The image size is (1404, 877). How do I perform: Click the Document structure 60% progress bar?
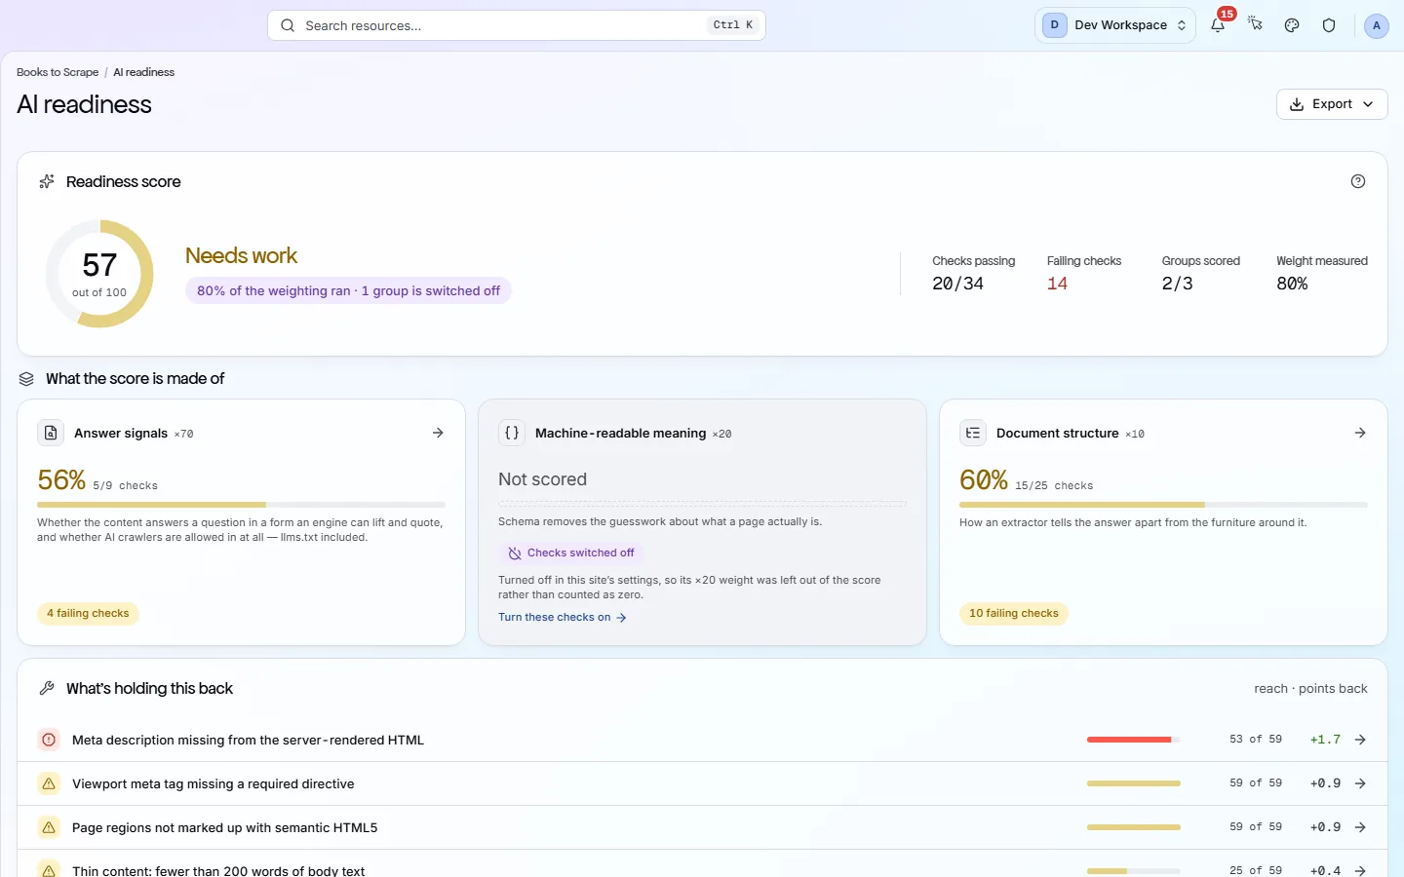[x=1163, y=505]
